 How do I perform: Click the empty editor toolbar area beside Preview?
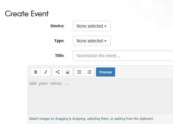click(x=144, y=72)
